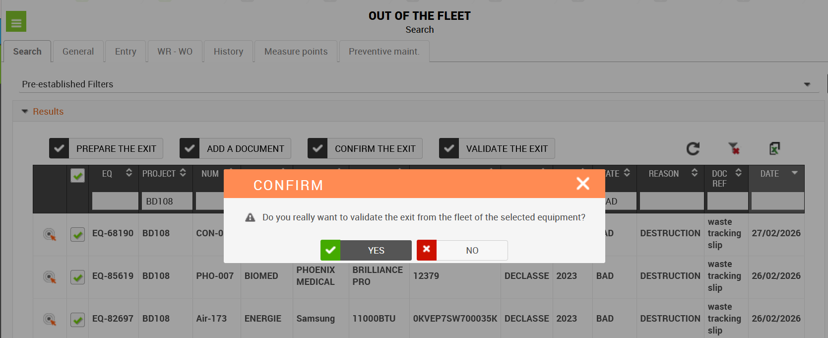Collapse the Results section
This screenshot has height=338, width=828.
[25, 112]
